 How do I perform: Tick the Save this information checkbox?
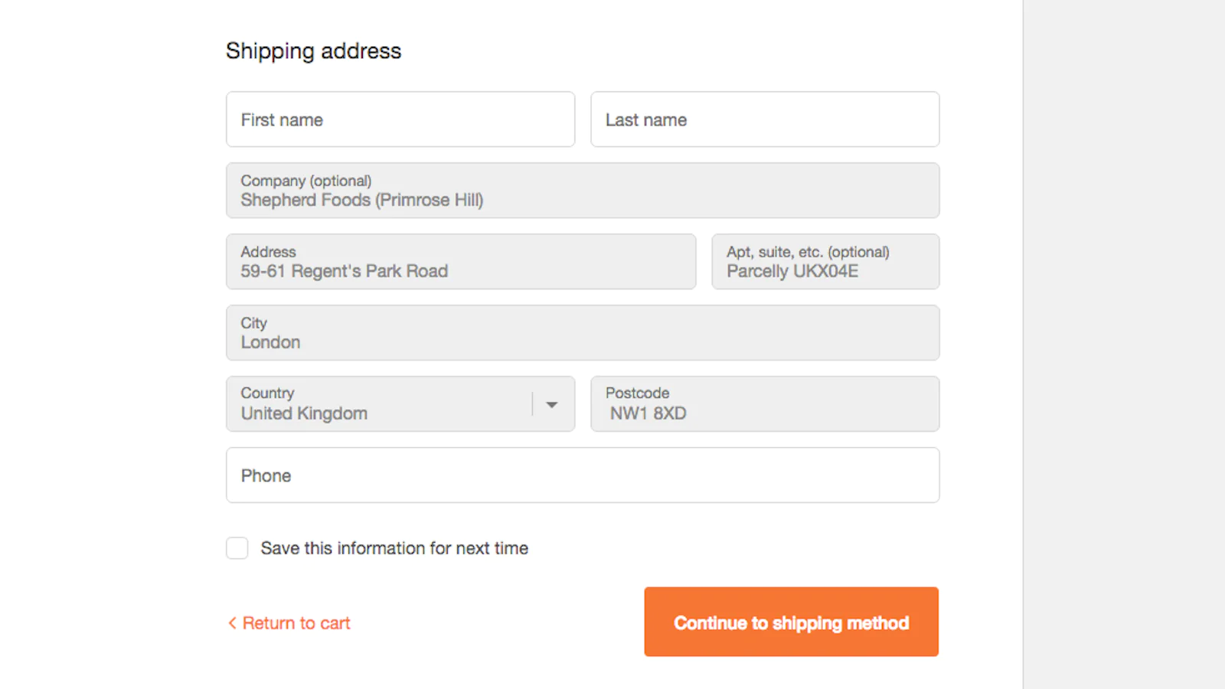[x=237, y=548]
